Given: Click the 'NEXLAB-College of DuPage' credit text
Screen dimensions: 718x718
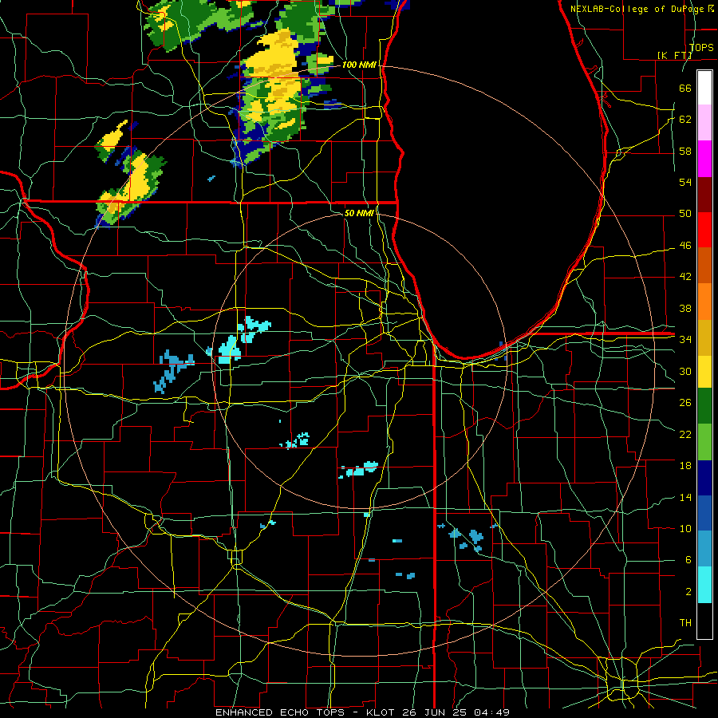Looking at the screenshot, I should (x=639, y=9).
